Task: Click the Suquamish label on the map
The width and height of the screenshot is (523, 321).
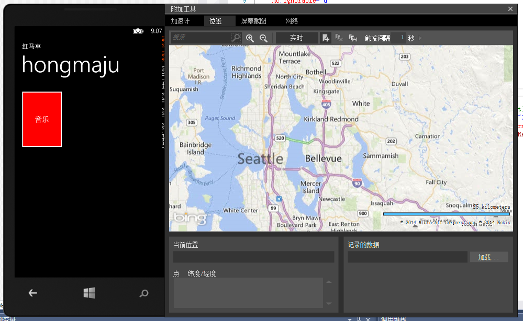Action: pos(184,89)
